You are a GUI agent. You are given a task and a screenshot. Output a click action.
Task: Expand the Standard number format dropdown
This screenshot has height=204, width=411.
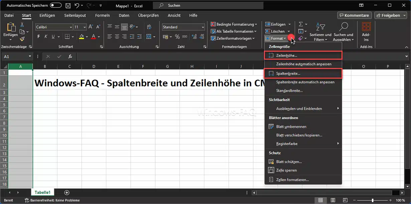pos(203,27)
